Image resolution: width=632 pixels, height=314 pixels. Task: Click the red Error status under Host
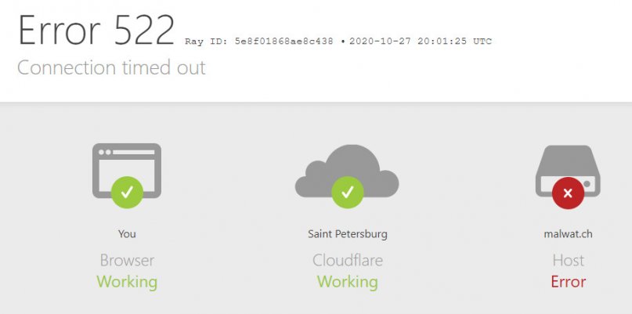click(569, 281)
